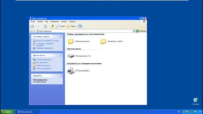Minimize the Мой компьютер window
This screenshot has width=203, height=114.
point(141,18)
